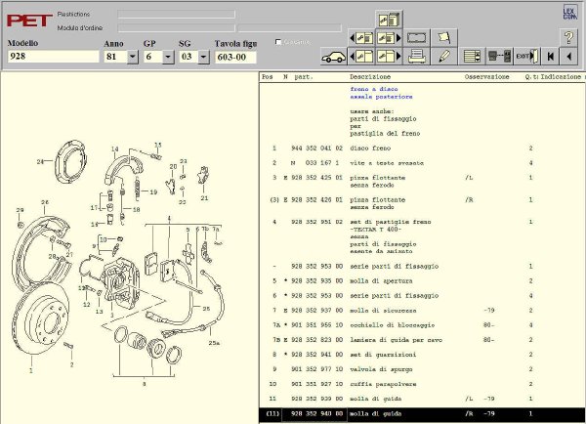This screenshot has height=424, width=586.
Task: Select the 'molla di sicurezza' row
Action: coord(422,311)
